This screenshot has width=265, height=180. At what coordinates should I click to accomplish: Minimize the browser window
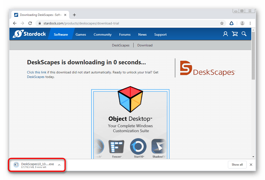point(236,11)
